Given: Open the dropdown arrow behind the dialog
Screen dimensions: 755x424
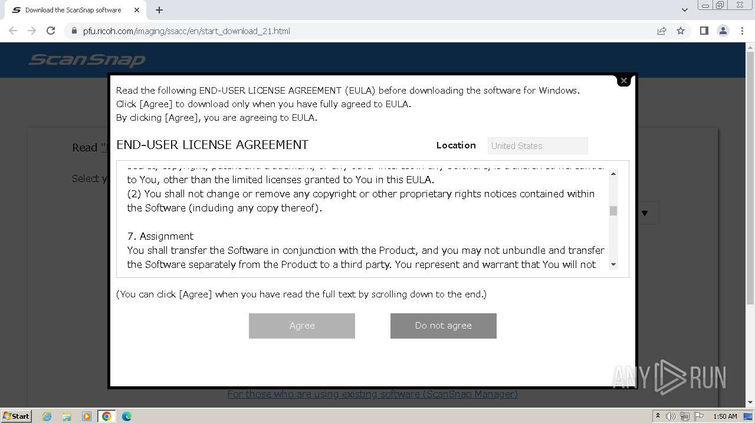Looking at the screenshot, I should pos(645,213).
